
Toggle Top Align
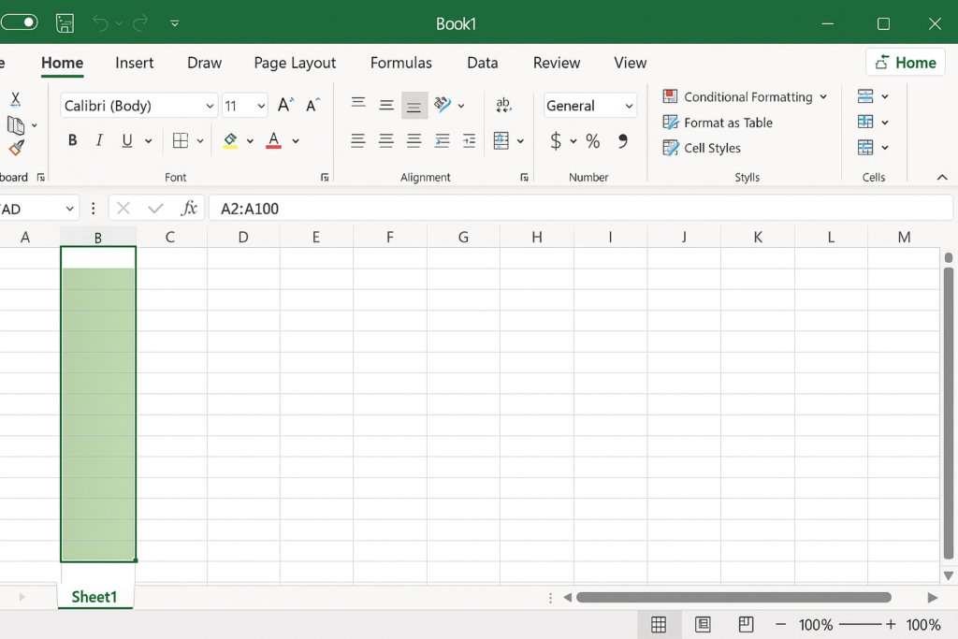point(358,105)
